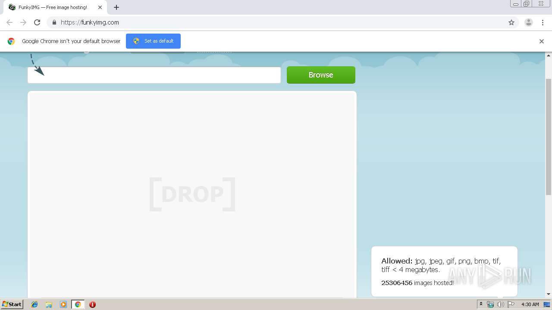Open the Chrome three-dot menu
The image size is (552, 310).
pos(543,22)
